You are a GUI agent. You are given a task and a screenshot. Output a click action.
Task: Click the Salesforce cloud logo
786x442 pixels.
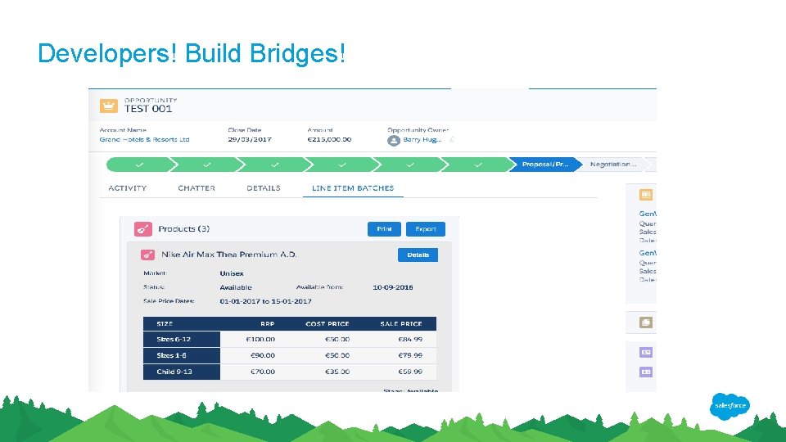click(x=730, y=405)
